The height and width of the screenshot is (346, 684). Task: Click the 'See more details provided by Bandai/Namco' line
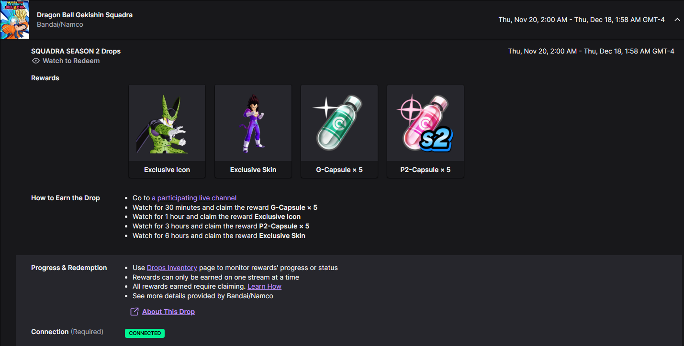click(x=203, y=296)
